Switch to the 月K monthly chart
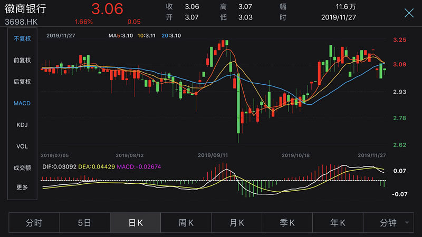Screen dimensions: 422x237 point(236,222)
